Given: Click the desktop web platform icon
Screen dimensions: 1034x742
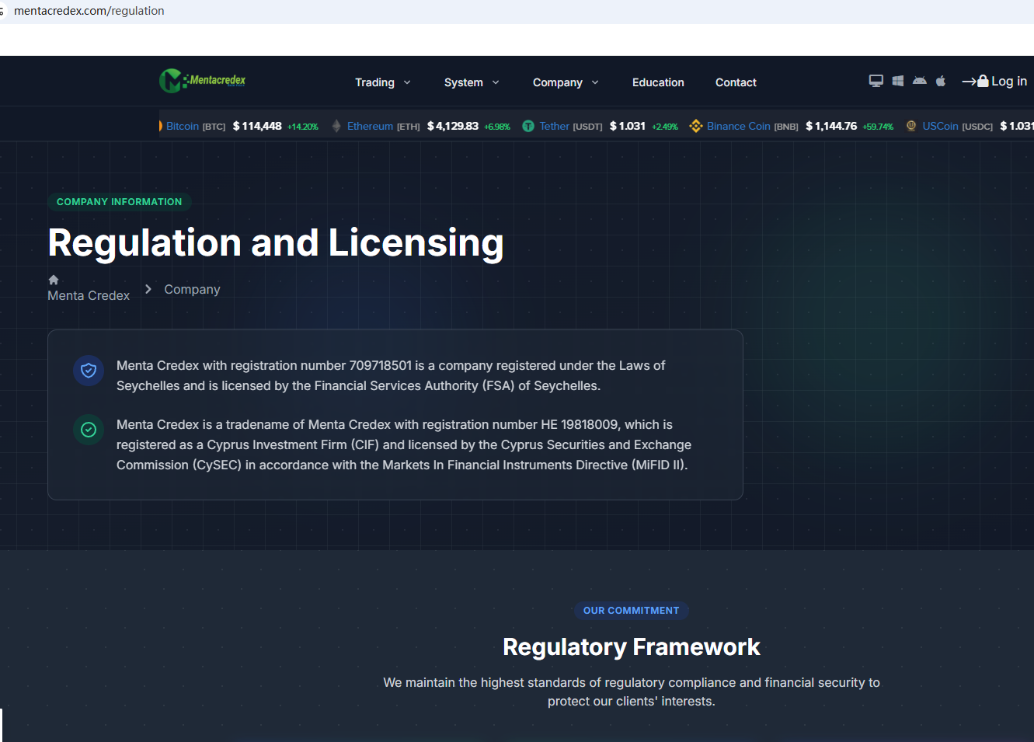Looking at the screenshot, I should [x=876, y=81].
